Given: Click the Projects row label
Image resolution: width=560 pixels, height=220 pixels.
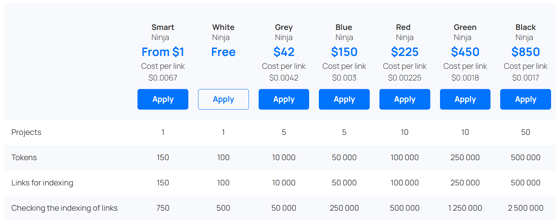Looking at the screenshot, I should [26, 132].
